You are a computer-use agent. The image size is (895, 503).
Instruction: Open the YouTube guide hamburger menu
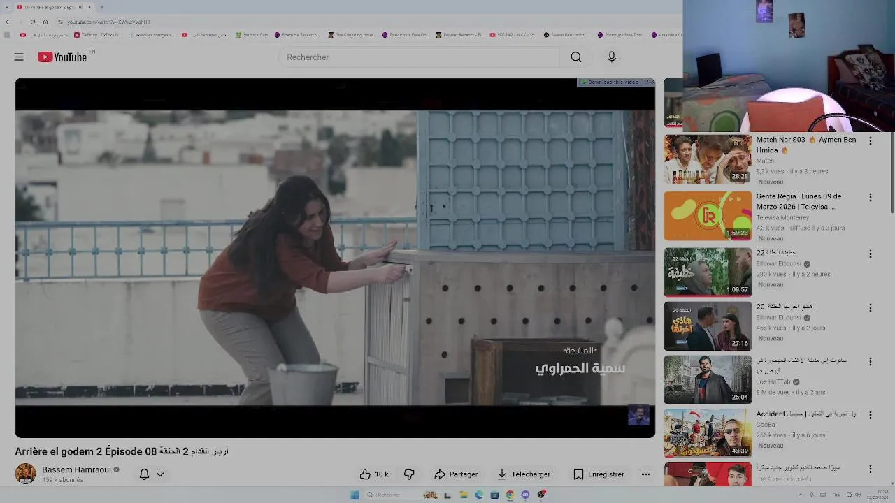[x=19, y=57]
